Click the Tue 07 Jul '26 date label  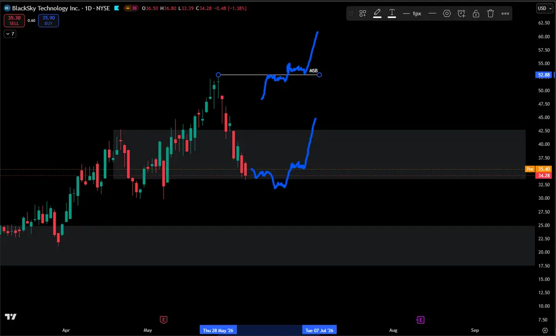(x=319, y=330)
